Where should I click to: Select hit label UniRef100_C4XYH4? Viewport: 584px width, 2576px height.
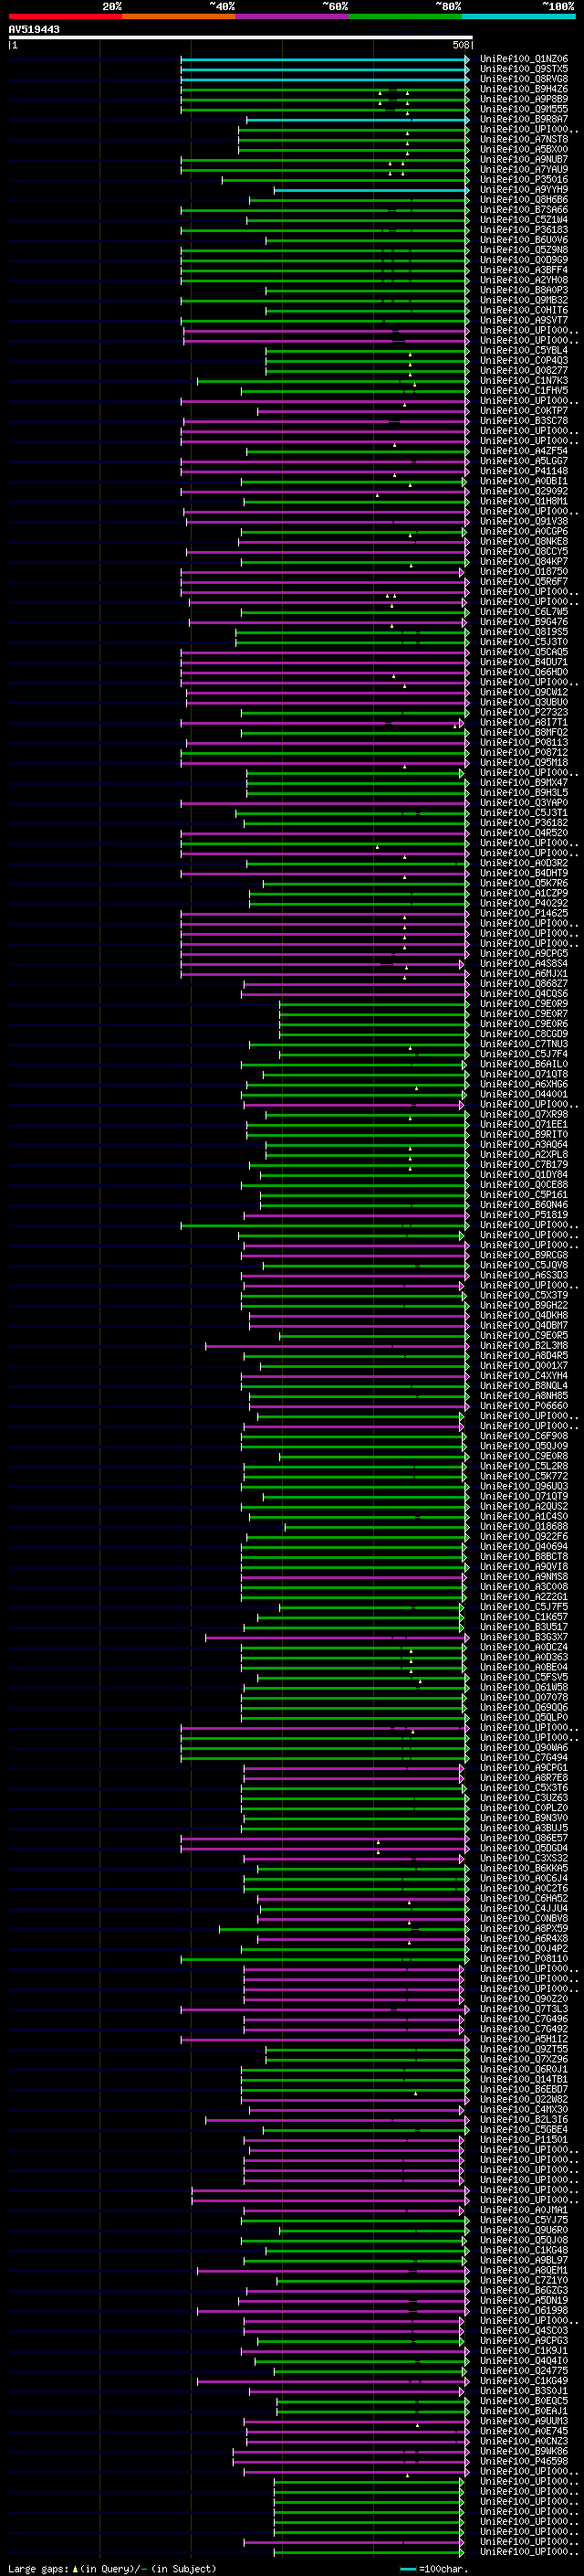(524, 1376)
